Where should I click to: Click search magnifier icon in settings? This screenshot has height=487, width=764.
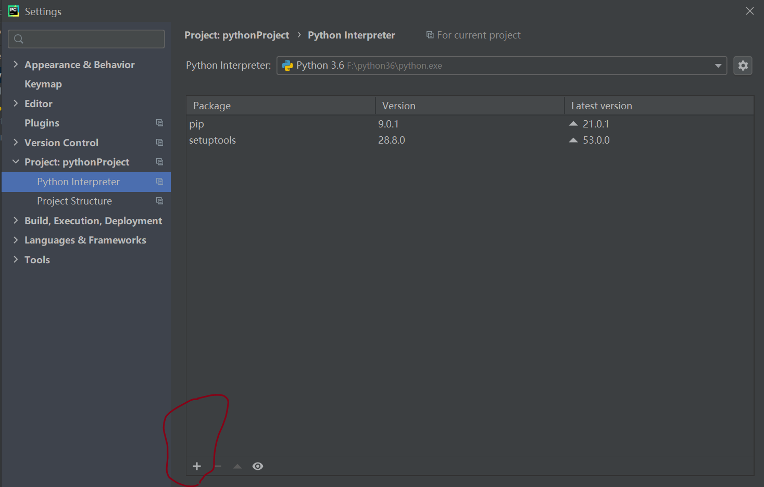(x=19, y=39)
